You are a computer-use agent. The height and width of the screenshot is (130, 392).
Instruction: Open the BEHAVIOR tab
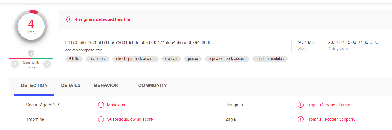[106, 85]
